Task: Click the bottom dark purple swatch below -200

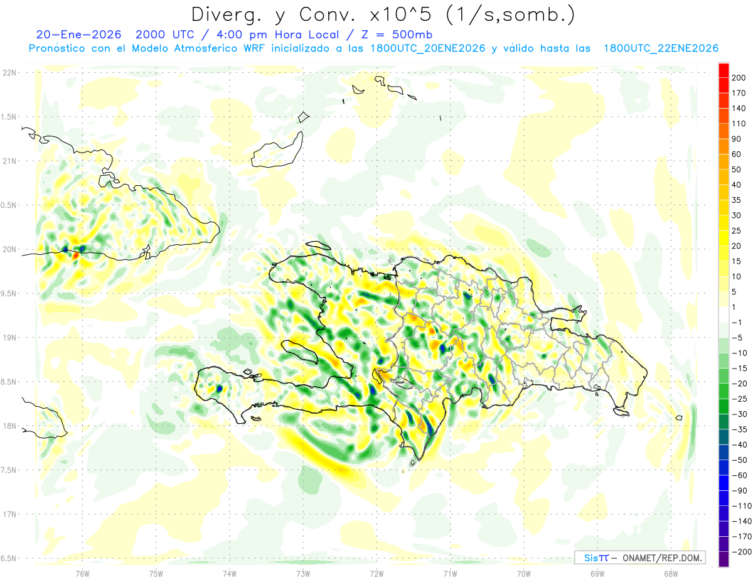Action: pyautogui.click(x=724, y=559)
